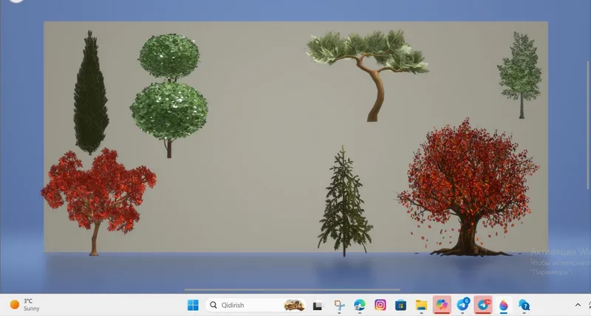Open the 3°C Sunny weather widget
Screen dimensions: 591x316
pos(25,305)
